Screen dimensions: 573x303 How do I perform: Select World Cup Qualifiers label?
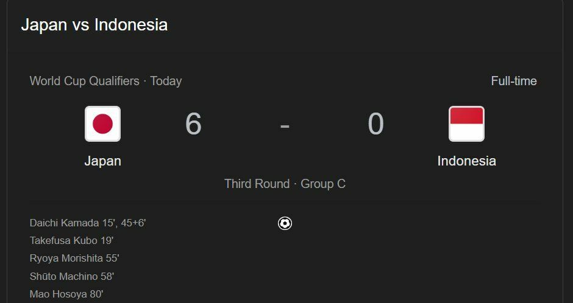84,81
